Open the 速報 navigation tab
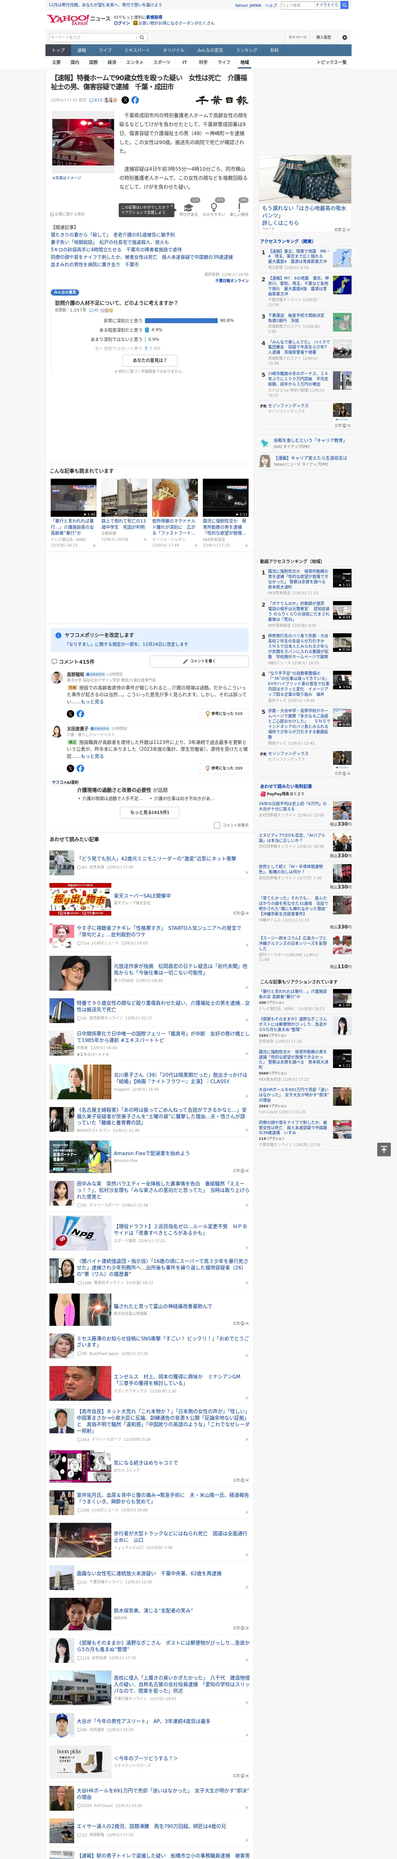 pos(81,50)
